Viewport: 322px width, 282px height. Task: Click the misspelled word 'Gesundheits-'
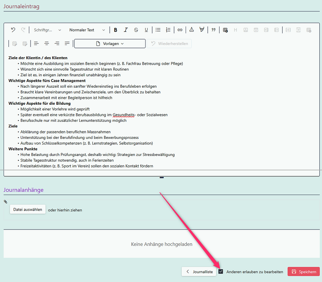[124, 115]
